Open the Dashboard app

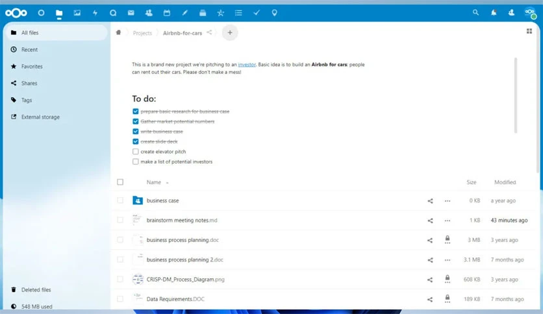(41, 13)
